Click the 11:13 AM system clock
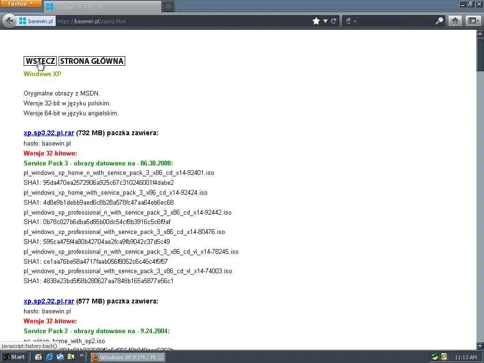This screenshot has height=363, width=484. click(466, 357)
